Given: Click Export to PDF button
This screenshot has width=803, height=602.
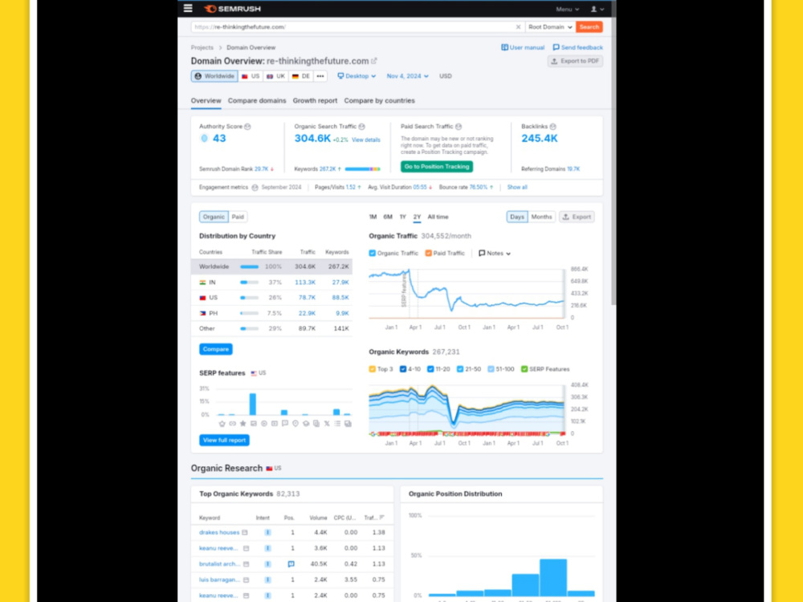Looking at the screenshot, I should [x=575, y=62].
